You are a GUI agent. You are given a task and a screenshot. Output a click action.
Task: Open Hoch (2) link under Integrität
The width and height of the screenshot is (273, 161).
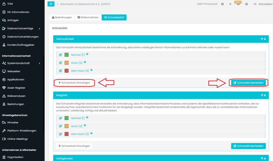point(77,126)
